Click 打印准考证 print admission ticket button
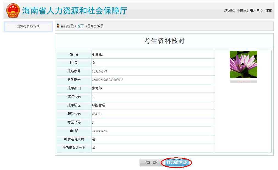 177,163
